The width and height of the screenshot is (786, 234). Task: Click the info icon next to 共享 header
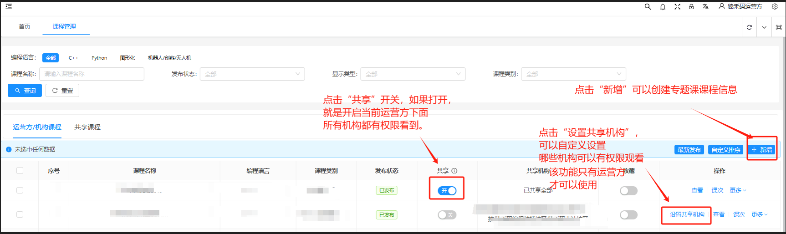(x=454, y=171)
